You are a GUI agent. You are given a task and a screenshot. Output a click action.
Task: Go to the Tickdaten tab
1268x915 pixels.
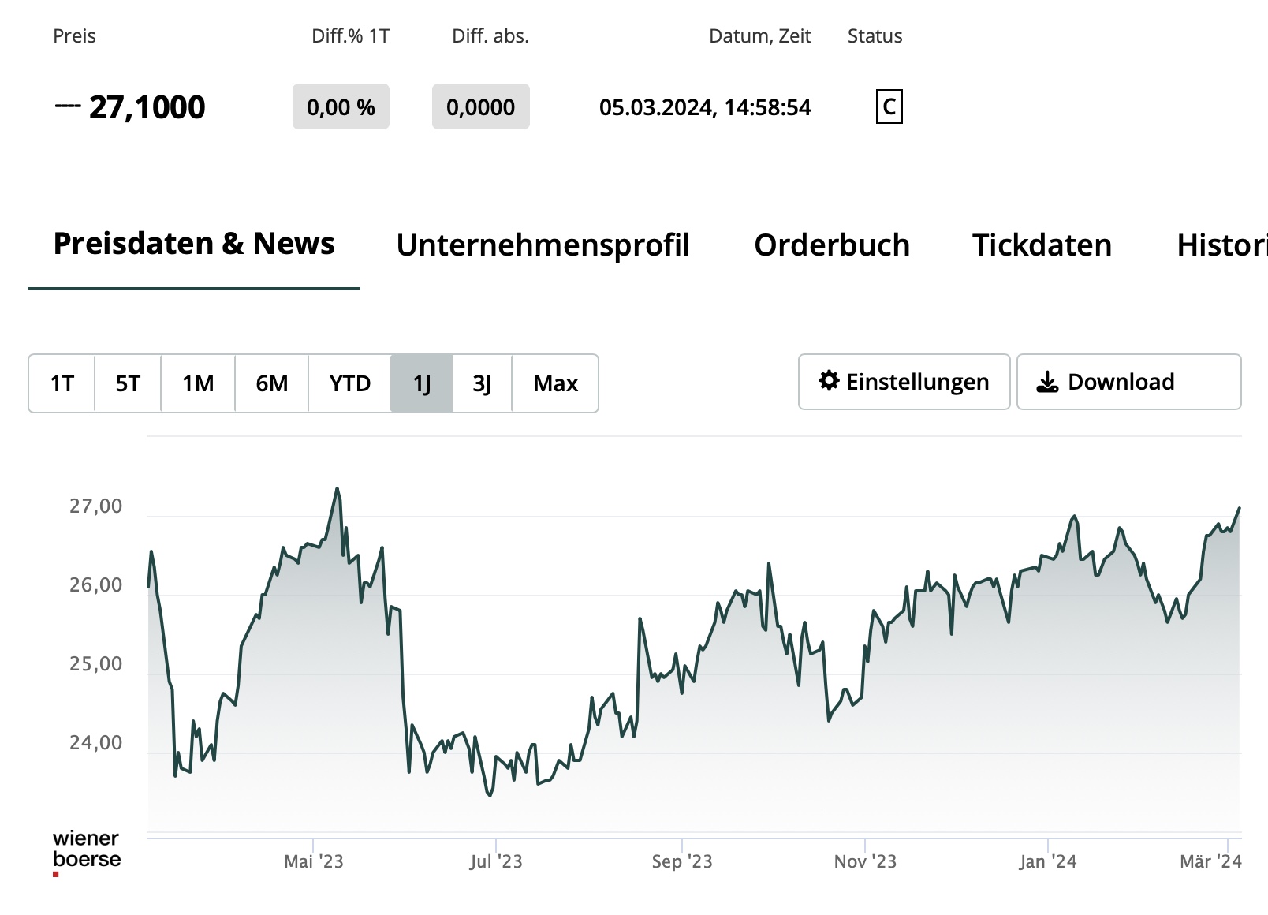coord(1042,245)
